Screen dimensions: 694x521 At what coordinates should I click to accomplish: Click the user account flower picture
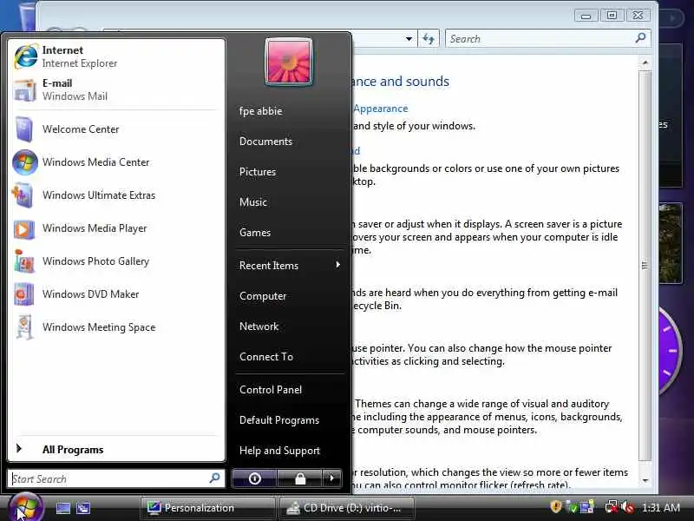289,62
